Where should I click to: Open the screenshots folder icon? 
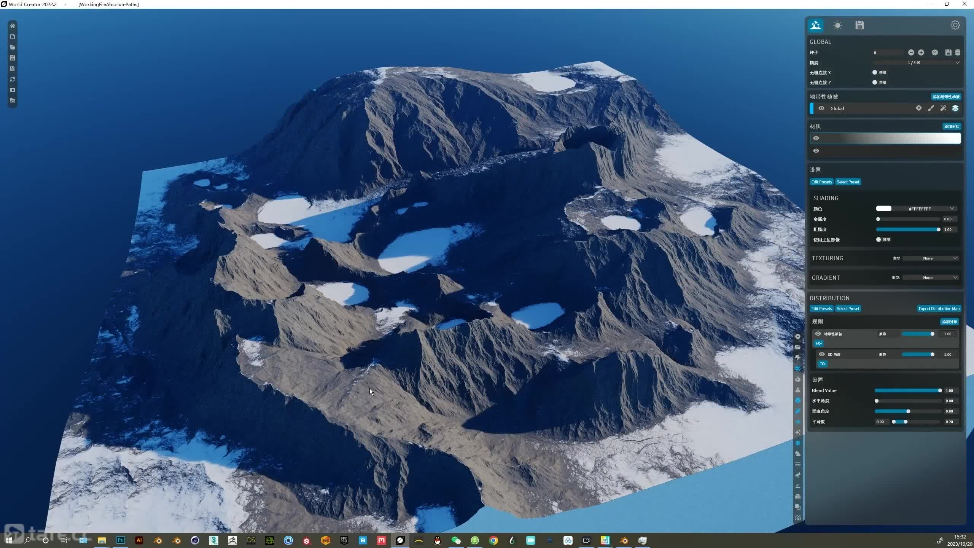[x=13, y=100]
